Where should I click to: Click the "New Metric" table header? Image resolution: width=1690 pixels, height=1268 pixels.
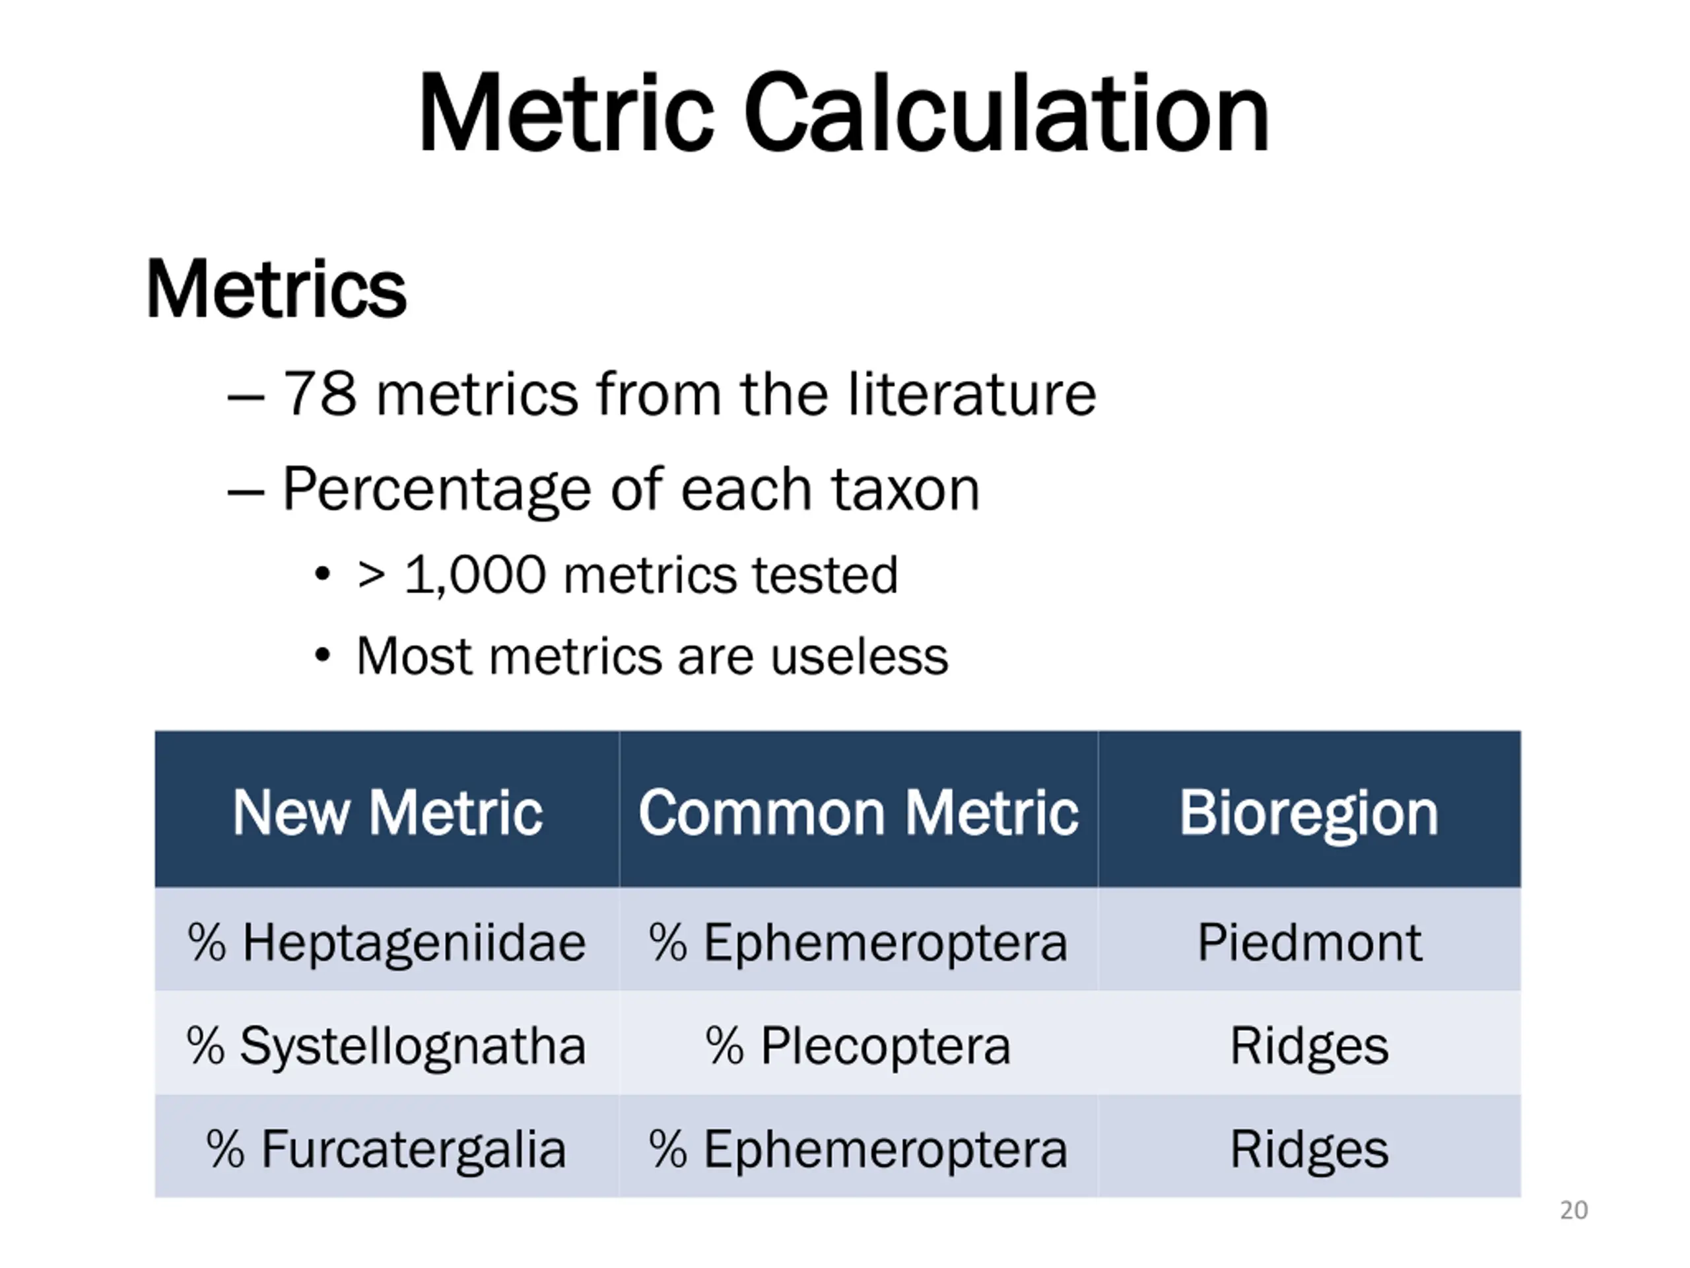coord(388,812)
